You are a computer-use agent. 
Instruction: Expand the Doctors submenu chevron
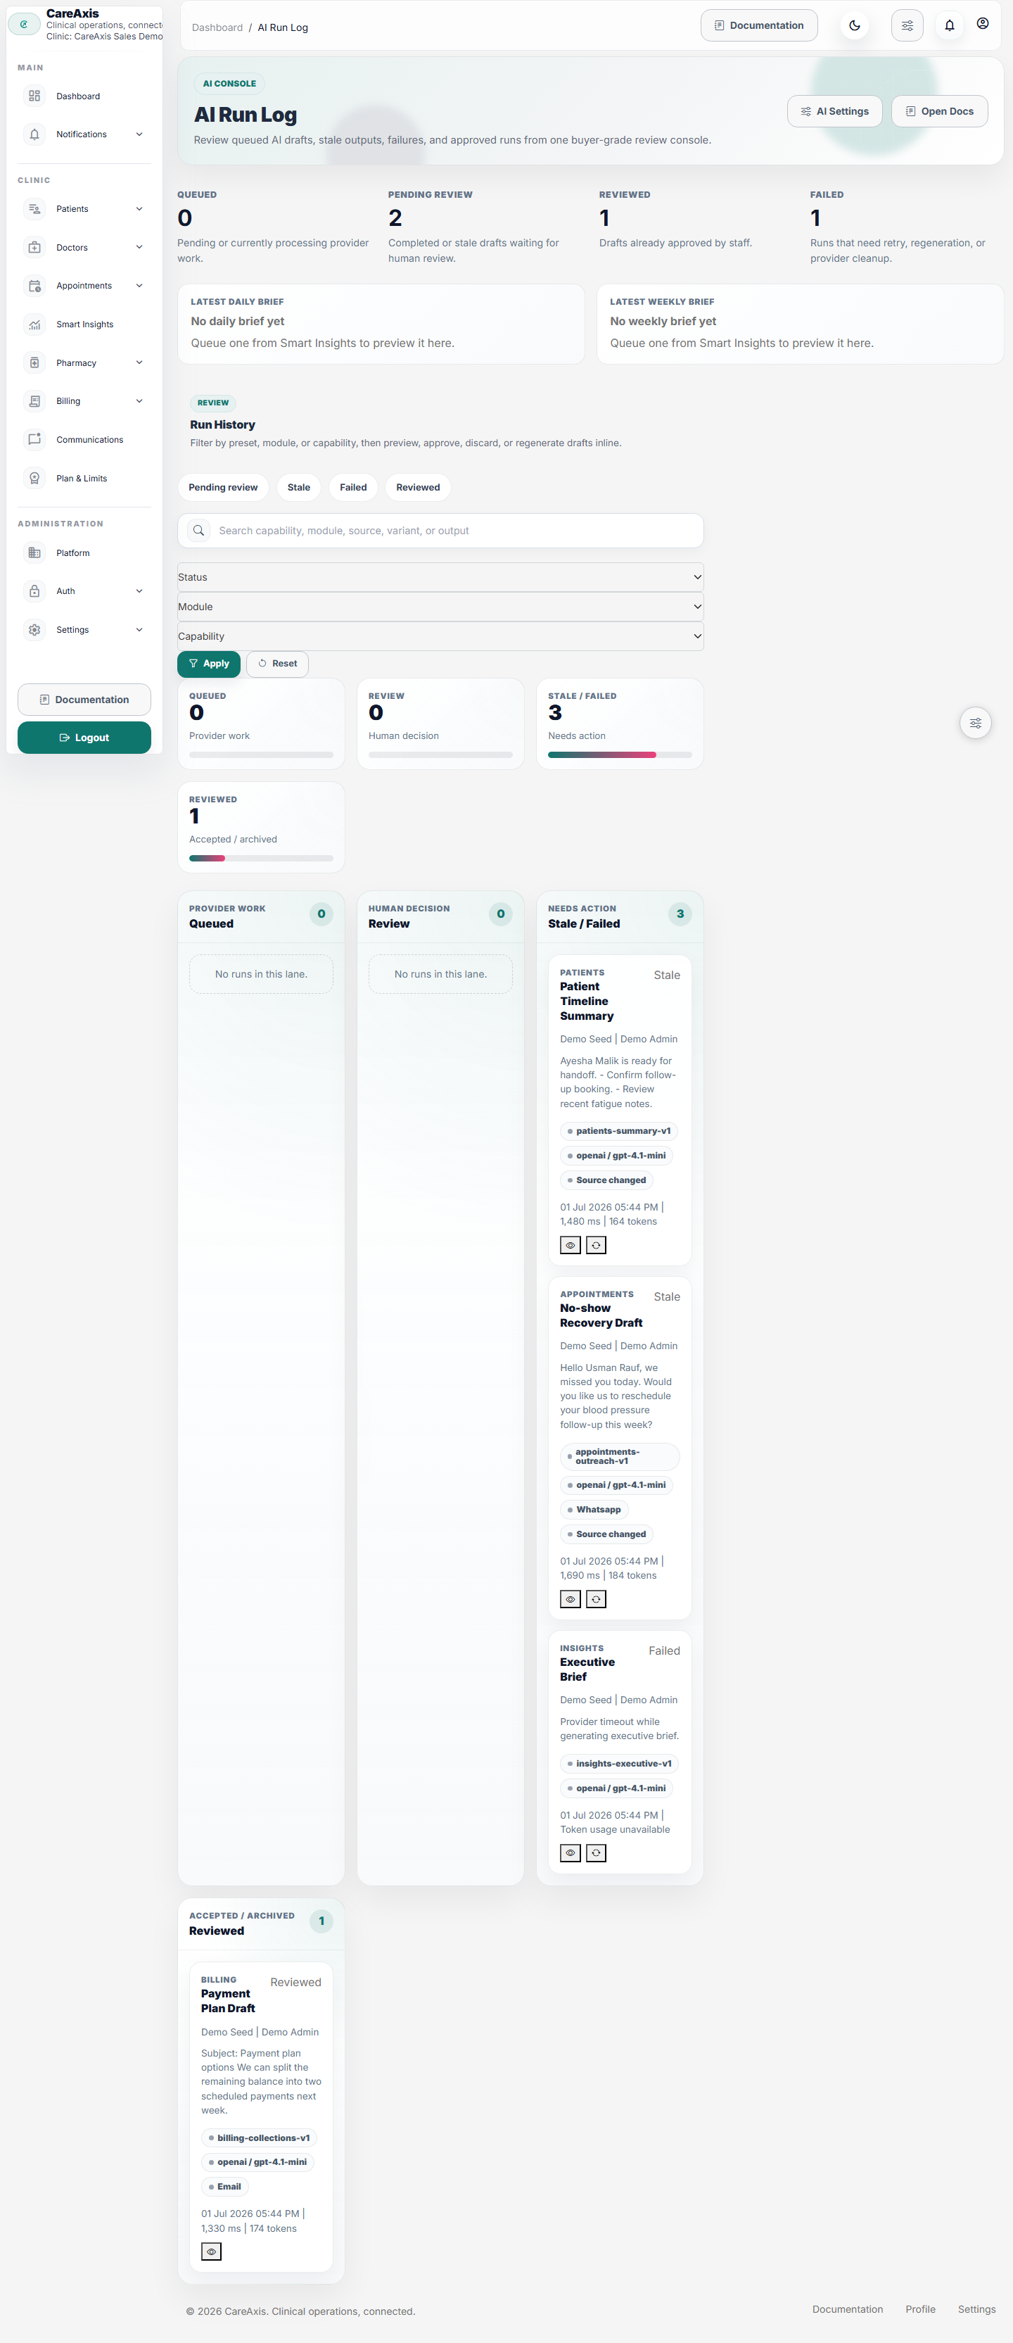pos(139,248)
